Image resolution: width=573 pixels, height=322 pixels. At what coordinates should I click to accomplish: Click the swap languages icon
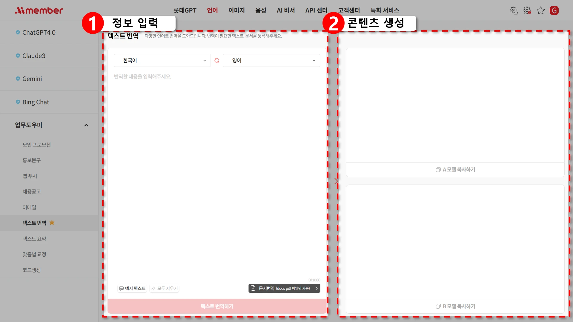(217, 60)
